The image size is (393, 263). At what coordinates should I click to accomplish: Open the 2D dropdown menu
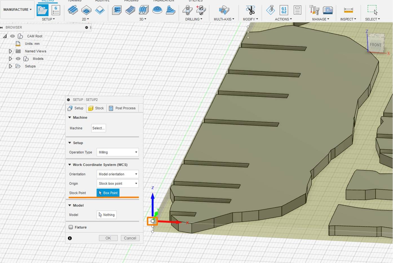coord(85,19)
